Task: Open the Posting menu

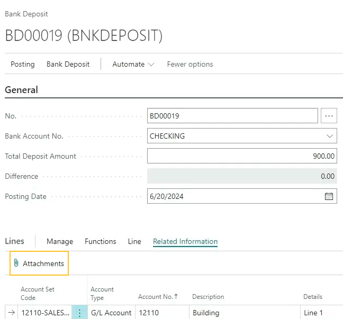Action: pyautogui.click(x=23, y=65)
